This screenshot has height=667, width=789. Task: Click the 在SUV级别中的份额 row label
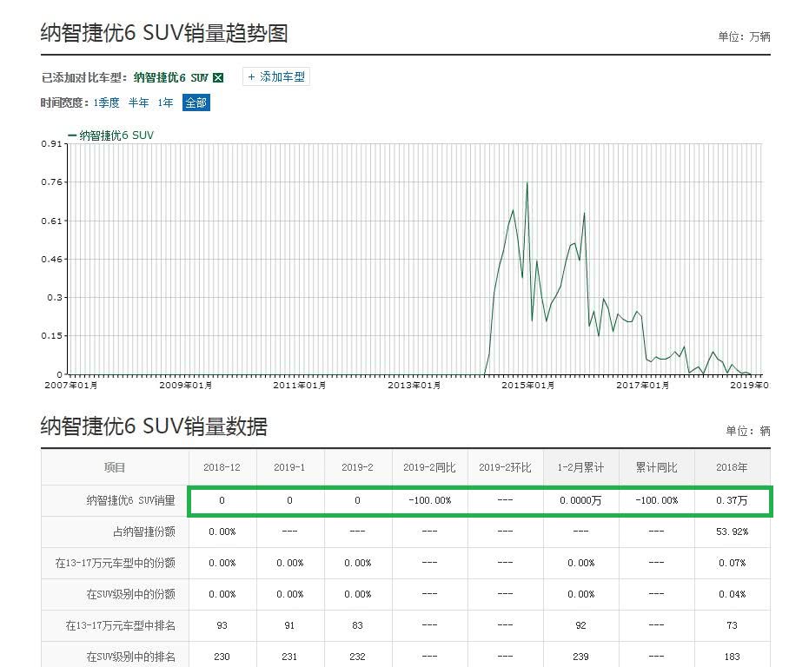(x=131, y=594)
